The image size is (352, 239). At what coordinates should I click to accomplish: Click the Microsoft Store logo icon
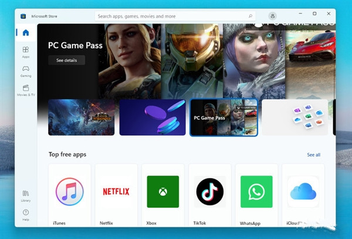[x=23, y=16]
